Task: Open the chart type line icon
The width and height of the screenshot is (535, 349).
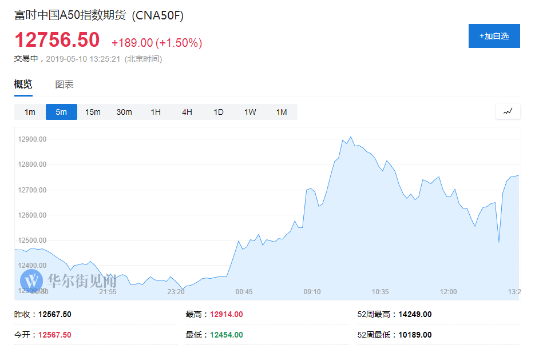Action: [x=508, y=111]
